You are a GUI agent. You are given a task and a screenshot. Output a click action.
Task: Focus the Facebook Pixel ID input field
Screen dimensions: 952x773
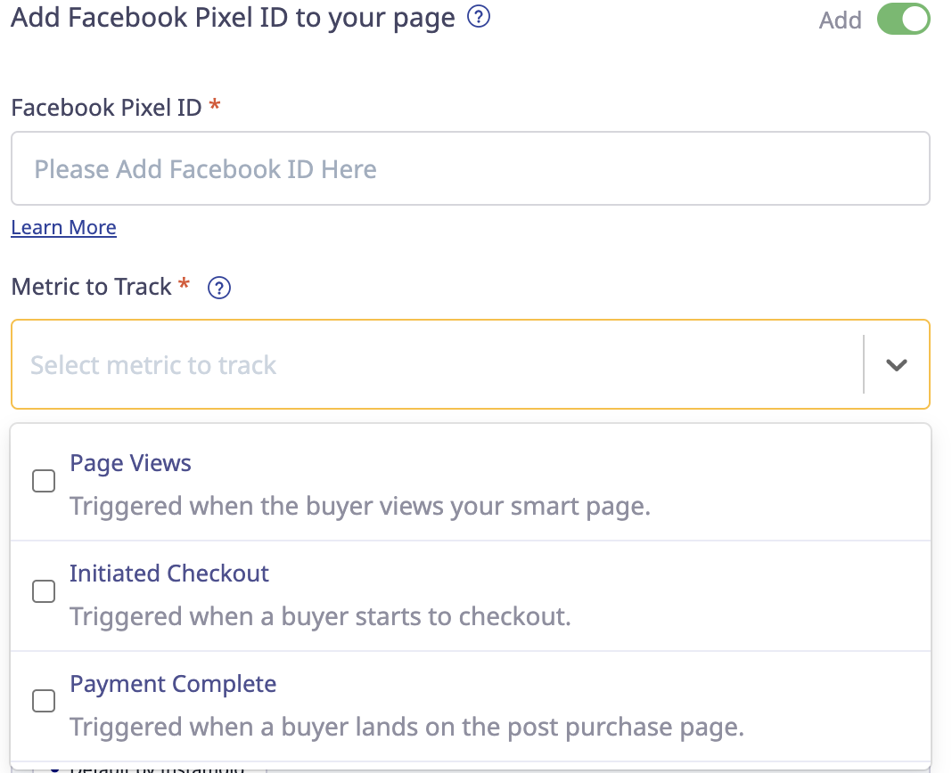pos(471,168)
